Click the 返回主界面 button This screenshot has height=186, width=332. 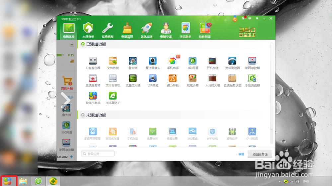click(260, 154)
